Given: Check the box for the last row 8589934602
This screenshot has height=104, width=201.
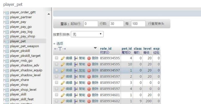Looking at the screenshot, I should [56, 101].
